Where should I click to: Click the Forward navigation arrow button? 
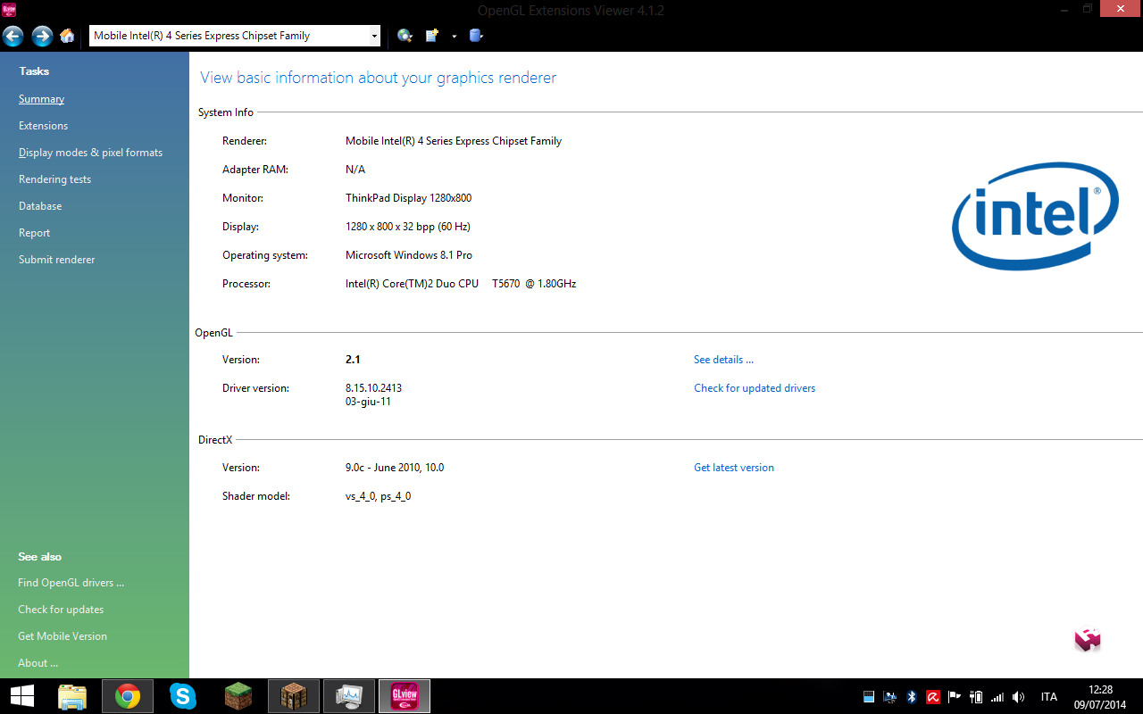42,36
